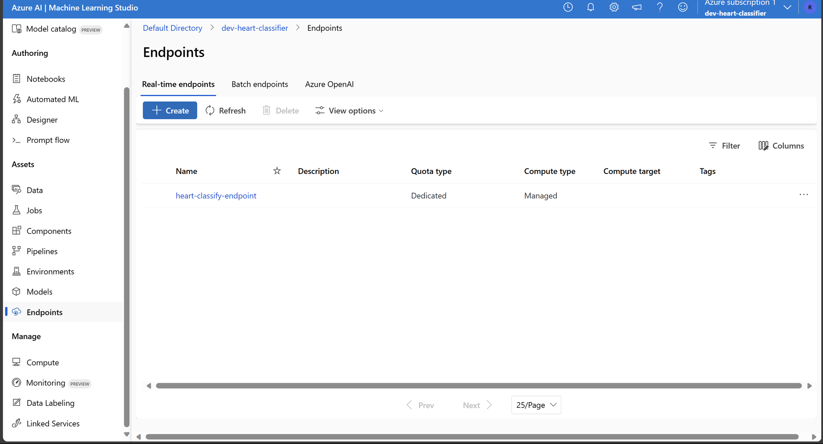
Task: Open View options dropdown
Action: [x=349, y=110]
